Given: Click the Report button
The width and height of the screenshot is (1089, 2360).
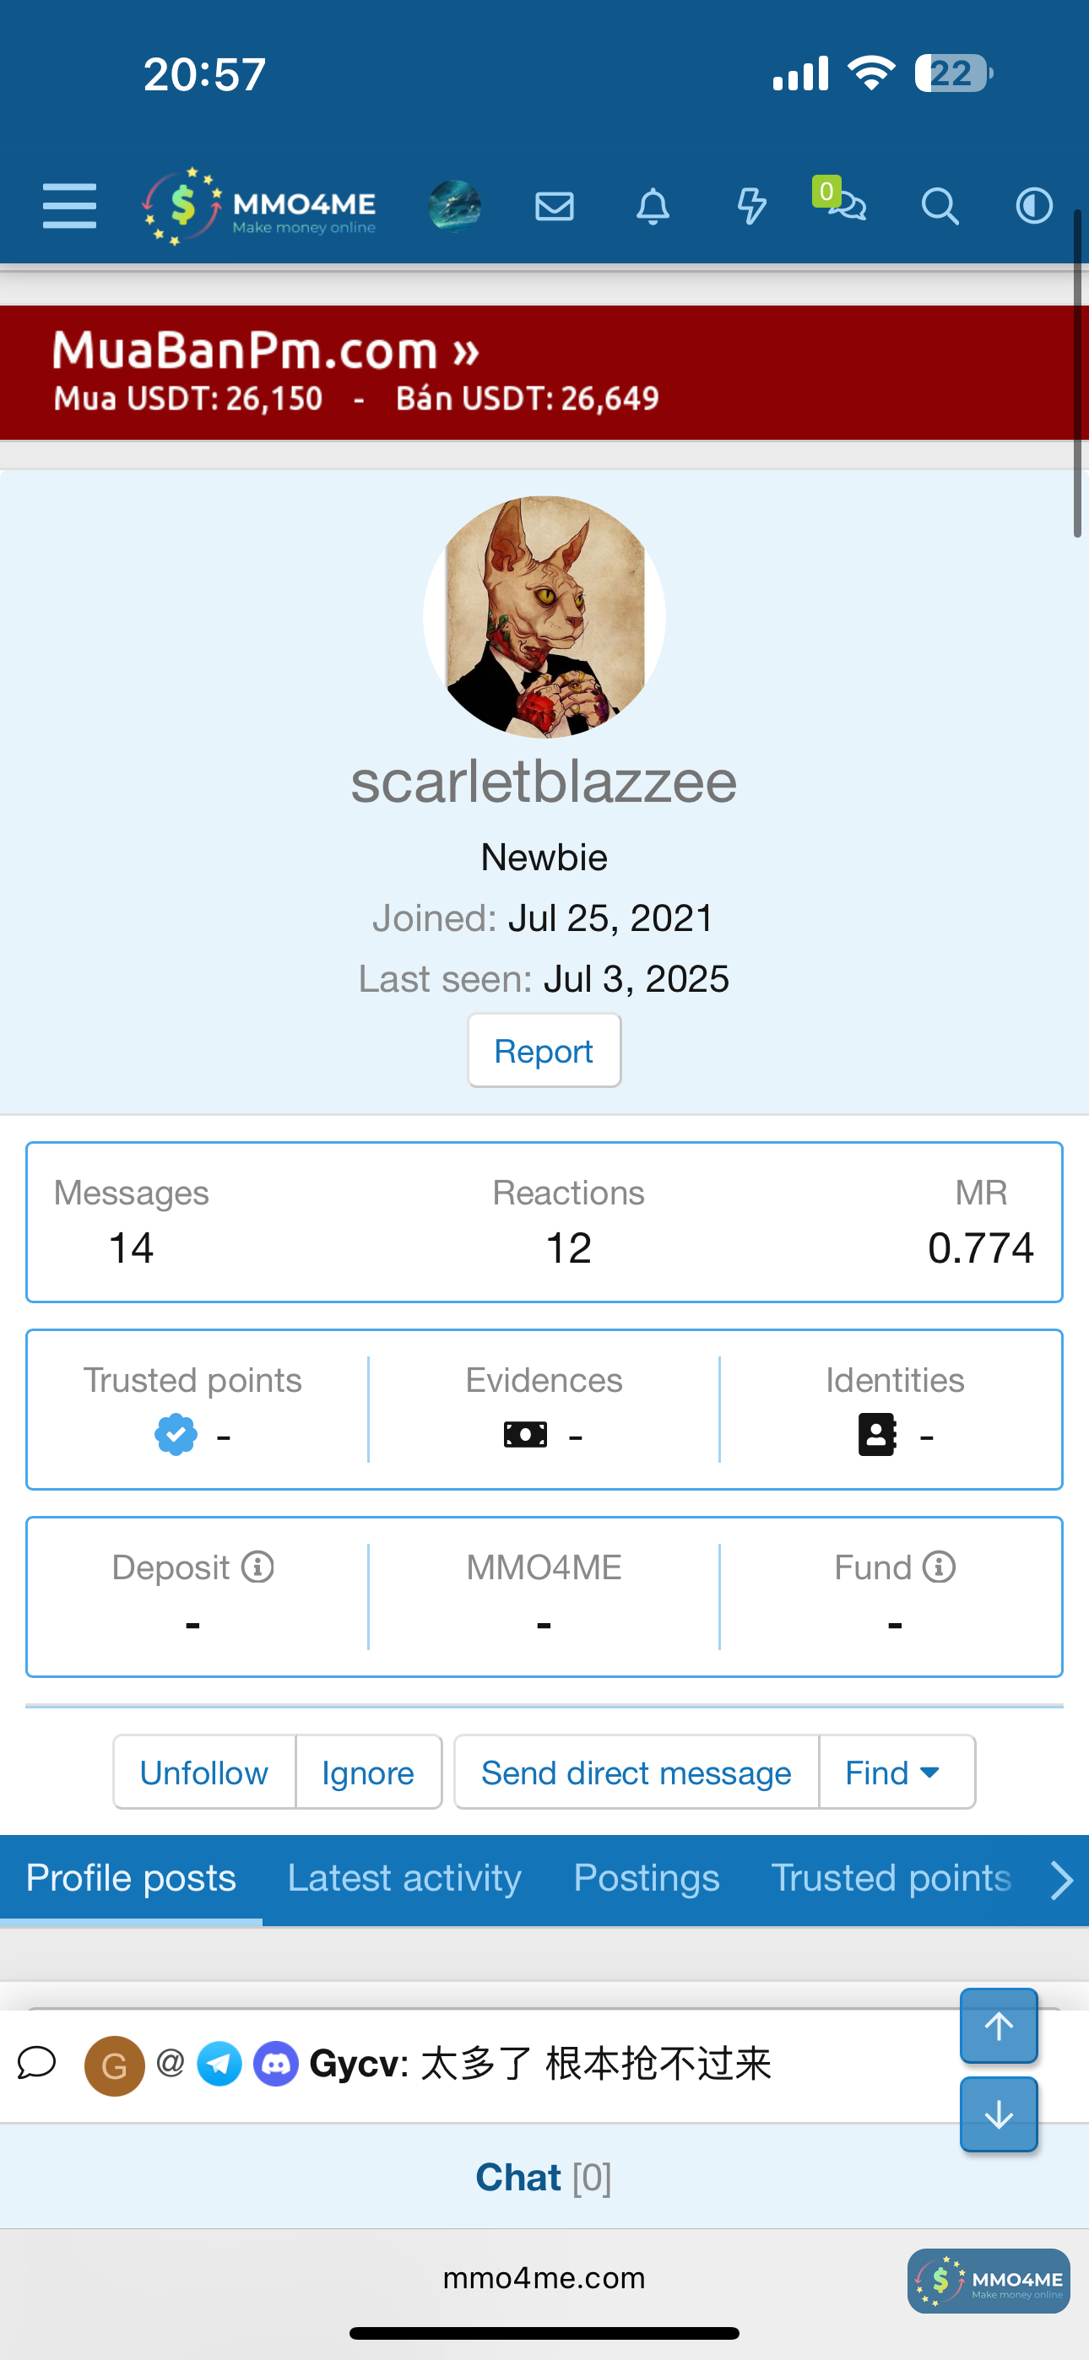Looking at the screenshot, I should tap(544, 1051).
